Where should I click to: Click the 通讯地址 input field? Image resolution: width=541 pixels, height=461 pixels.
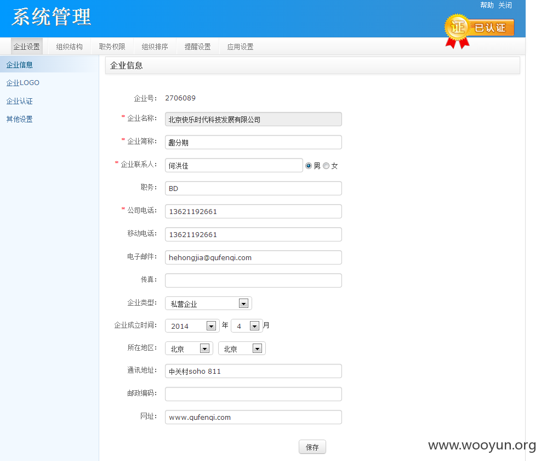(253, 371)
